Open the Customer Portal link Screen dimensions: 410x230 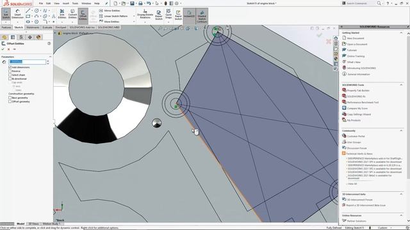click(x=356, y=136)
